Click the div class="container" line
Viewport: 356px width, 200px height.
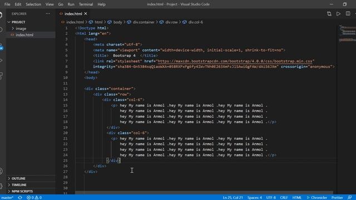pos(110,89)
